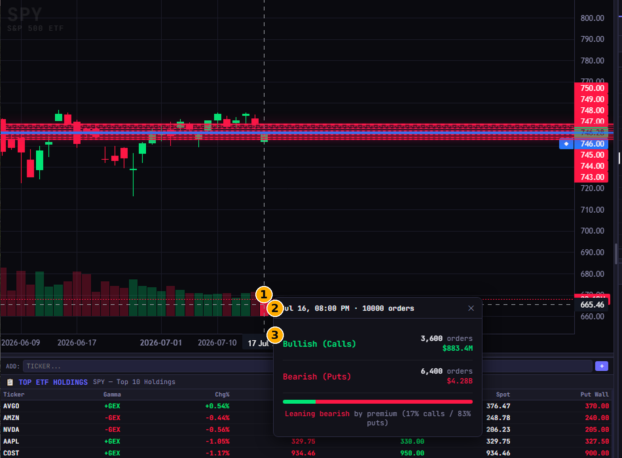Click COST's 950.00 green value

click(x=412, y=453)
